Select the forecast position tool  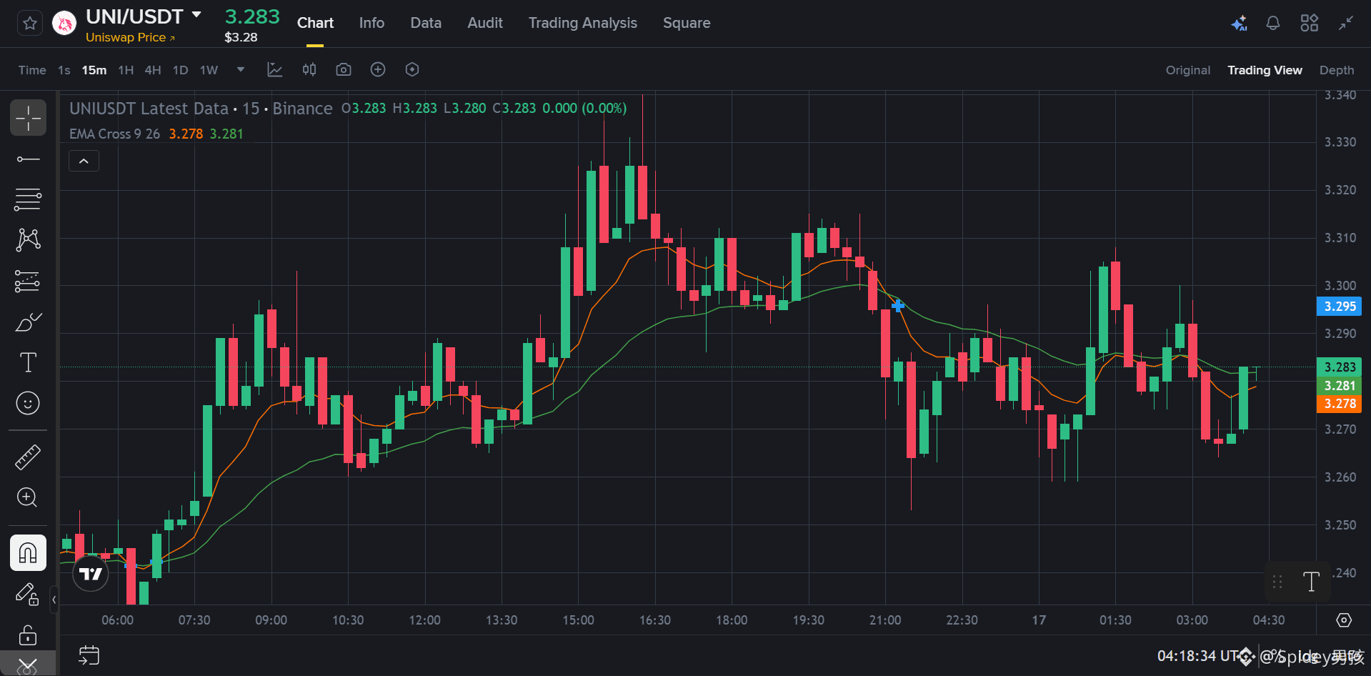click(28, 282)
